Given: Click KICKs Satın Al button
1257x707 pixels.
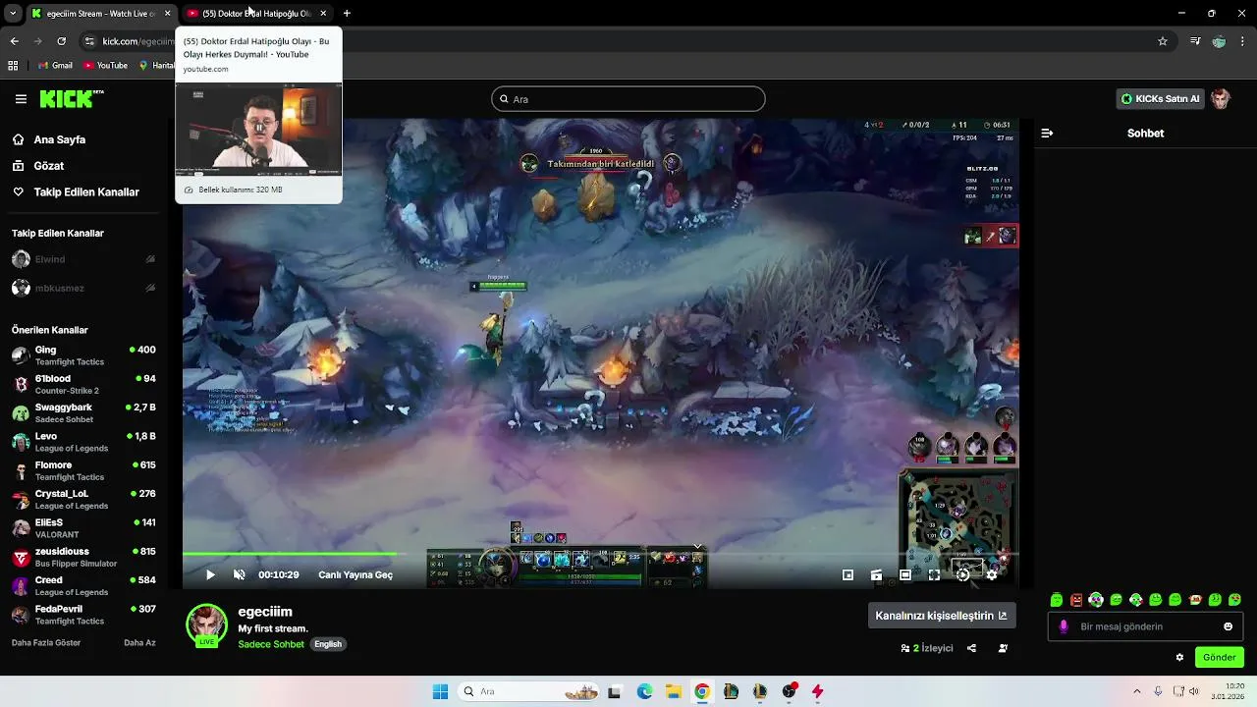Looking at the screenshot, I should [x=1160, y=99].
